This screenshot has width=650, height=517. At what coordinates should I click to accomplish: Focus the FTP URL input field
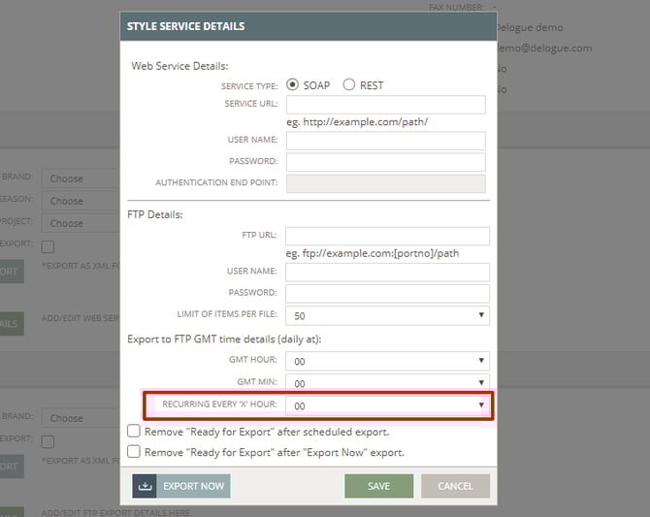click(387, 236)
